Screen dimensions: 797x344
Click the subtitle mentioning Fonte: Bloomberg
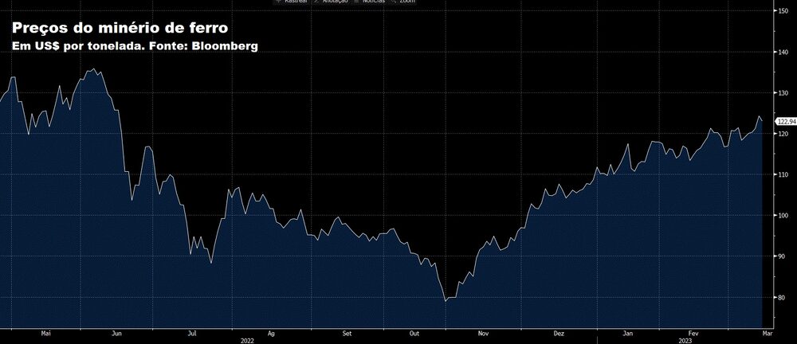click(135, 46)
